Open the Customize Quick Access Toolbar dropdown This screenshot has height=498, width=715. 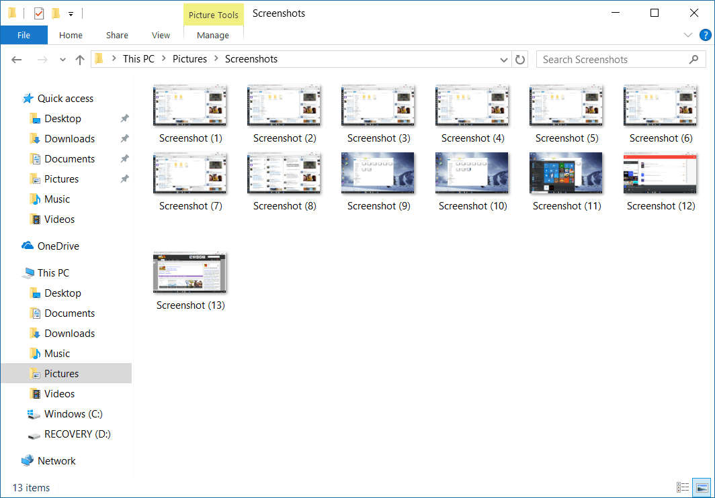tap(71, 13)
